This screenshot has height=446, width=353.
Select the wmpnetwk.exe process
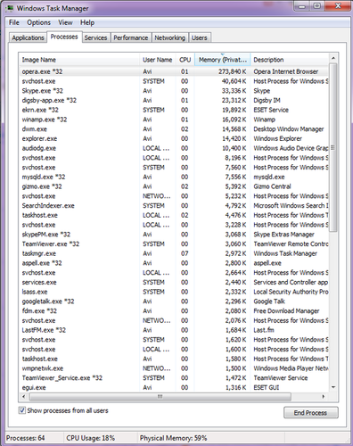pyautogui.click(x=174, y=368)
